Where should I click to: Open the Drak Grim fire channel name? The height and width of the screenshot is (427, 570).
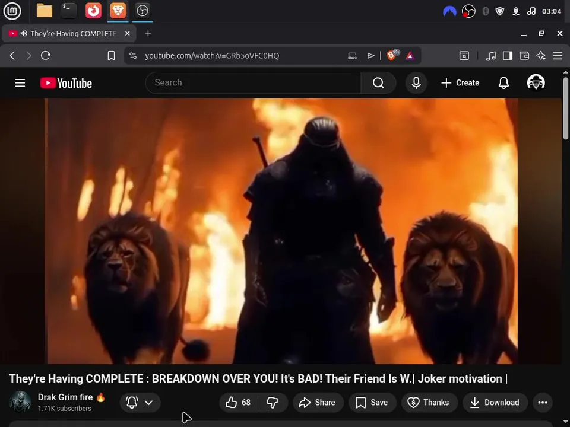pyautogui.click(x=65, y=397)
